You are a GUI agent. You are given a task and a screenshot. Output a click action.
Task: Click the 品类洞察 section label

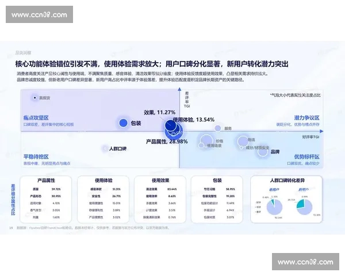coord(24,52)
